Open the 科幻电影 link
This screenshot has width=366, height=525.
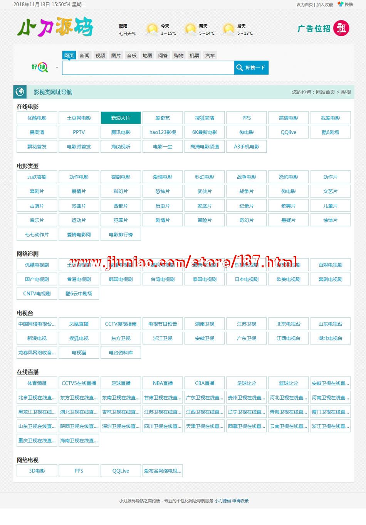205,177
